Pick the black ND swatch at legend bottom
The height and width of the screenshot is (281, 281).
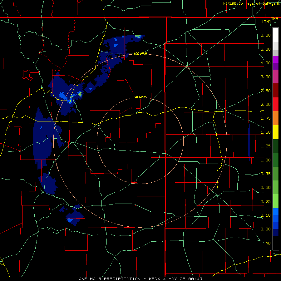pos(276,243)
